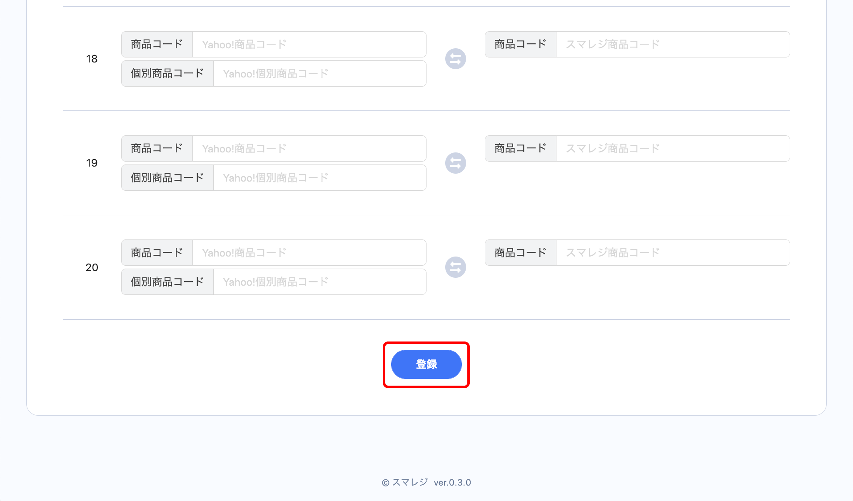Click row 18's 個別商品コード label

167,74
